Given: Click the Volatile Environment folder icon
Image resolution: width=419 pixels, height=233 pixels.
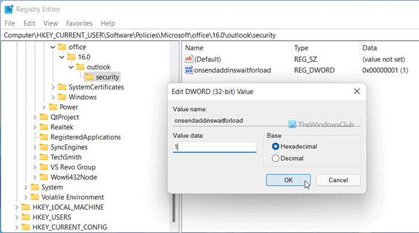Looking at the screenshot, I should point(35,197).
